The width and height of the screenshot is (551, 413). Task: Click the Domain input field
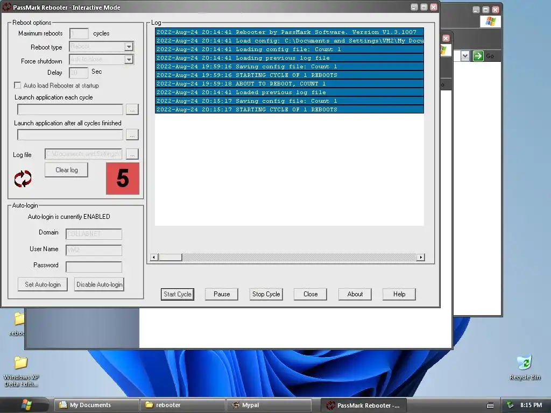[x=94, y=234]
